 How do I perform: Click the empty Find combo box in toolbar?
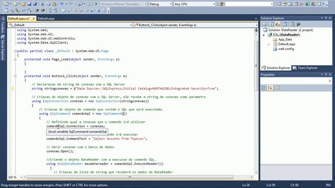click(249, 4)
